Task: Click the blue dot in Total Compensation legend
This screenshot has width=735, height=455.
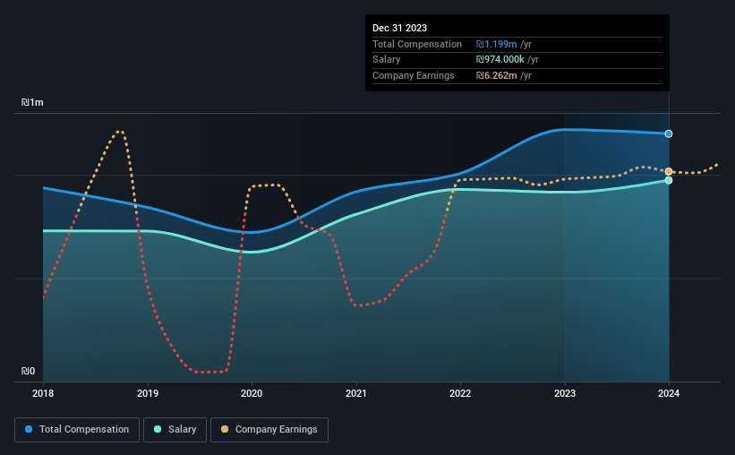Action: 29,429
